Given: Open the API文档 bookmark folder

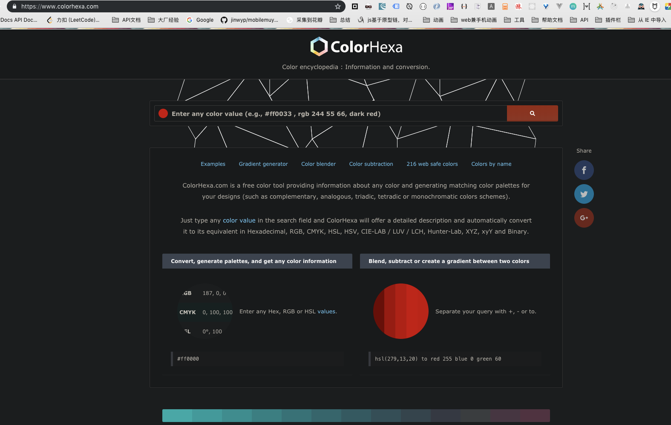Looking at the screenshot, I should pos(127,20).
